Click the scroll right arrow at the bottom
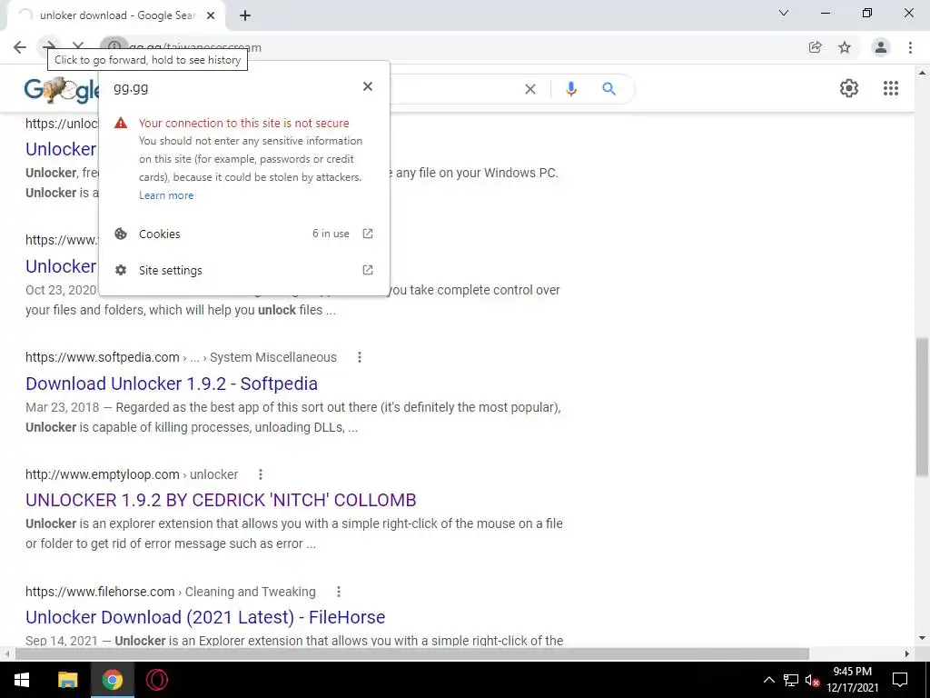 click(907, 653)
